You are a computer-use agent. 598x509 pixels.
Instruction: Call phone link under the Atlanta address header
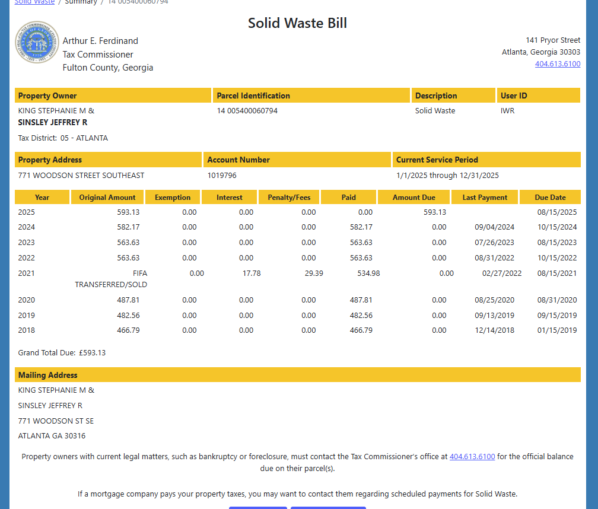click(x=557, y=64)
